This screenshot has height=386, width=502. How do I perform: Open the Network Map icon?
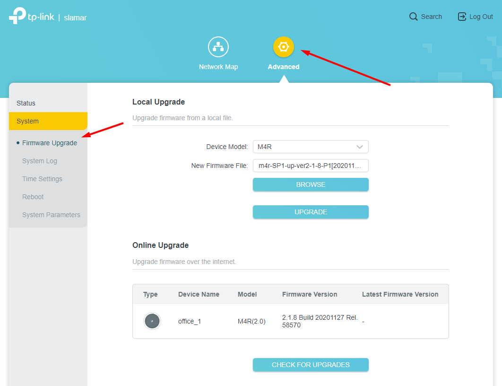218,47
